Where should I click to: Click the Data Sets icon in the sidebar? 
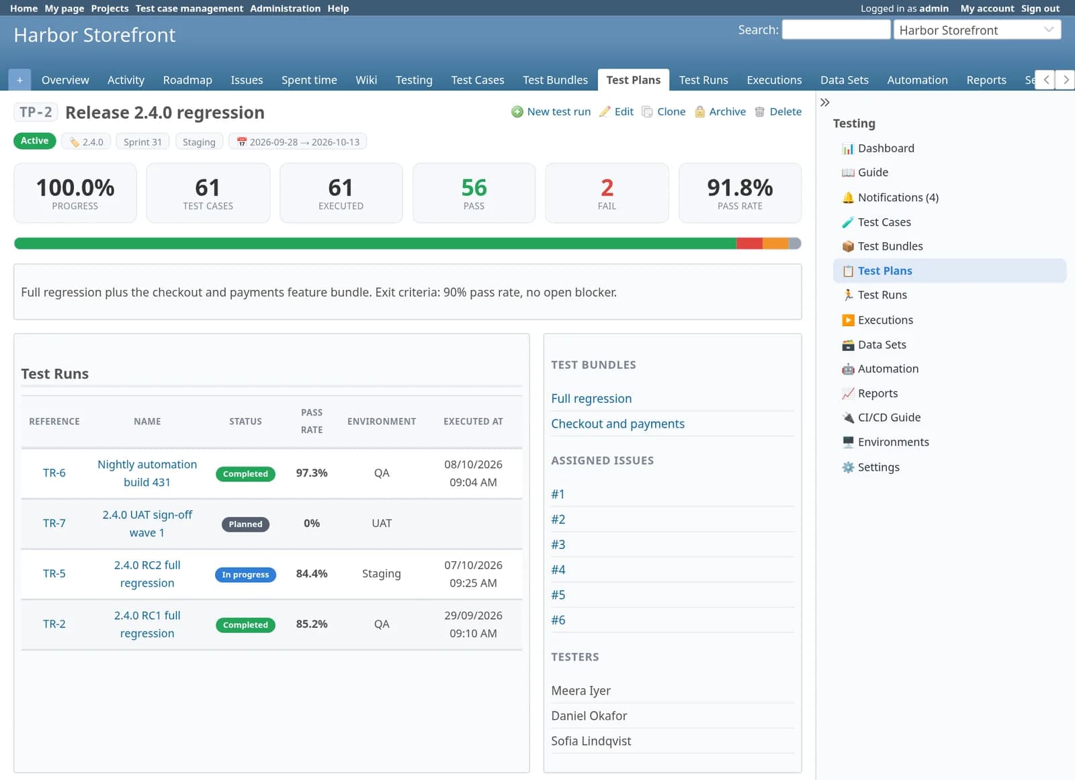tap(848, 345)
